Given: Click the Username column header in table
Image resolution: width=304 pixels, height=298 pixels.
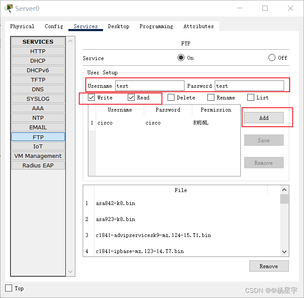Looking at the screenshot, I should (120, 110).
